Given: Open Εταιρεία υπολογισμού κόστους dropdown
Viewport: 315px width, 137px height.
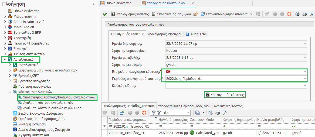Looking at the screenshot, I should pyautogui.click(x=305, y=72).
